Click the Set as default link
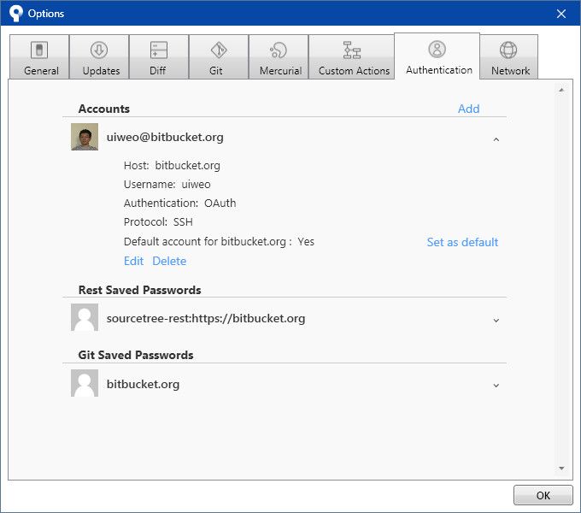The width and height of the screenshot is (581, 513). [x=462, y=242]
